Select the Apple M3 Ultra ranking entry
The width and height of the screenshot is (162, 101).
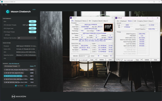point(19,73)
